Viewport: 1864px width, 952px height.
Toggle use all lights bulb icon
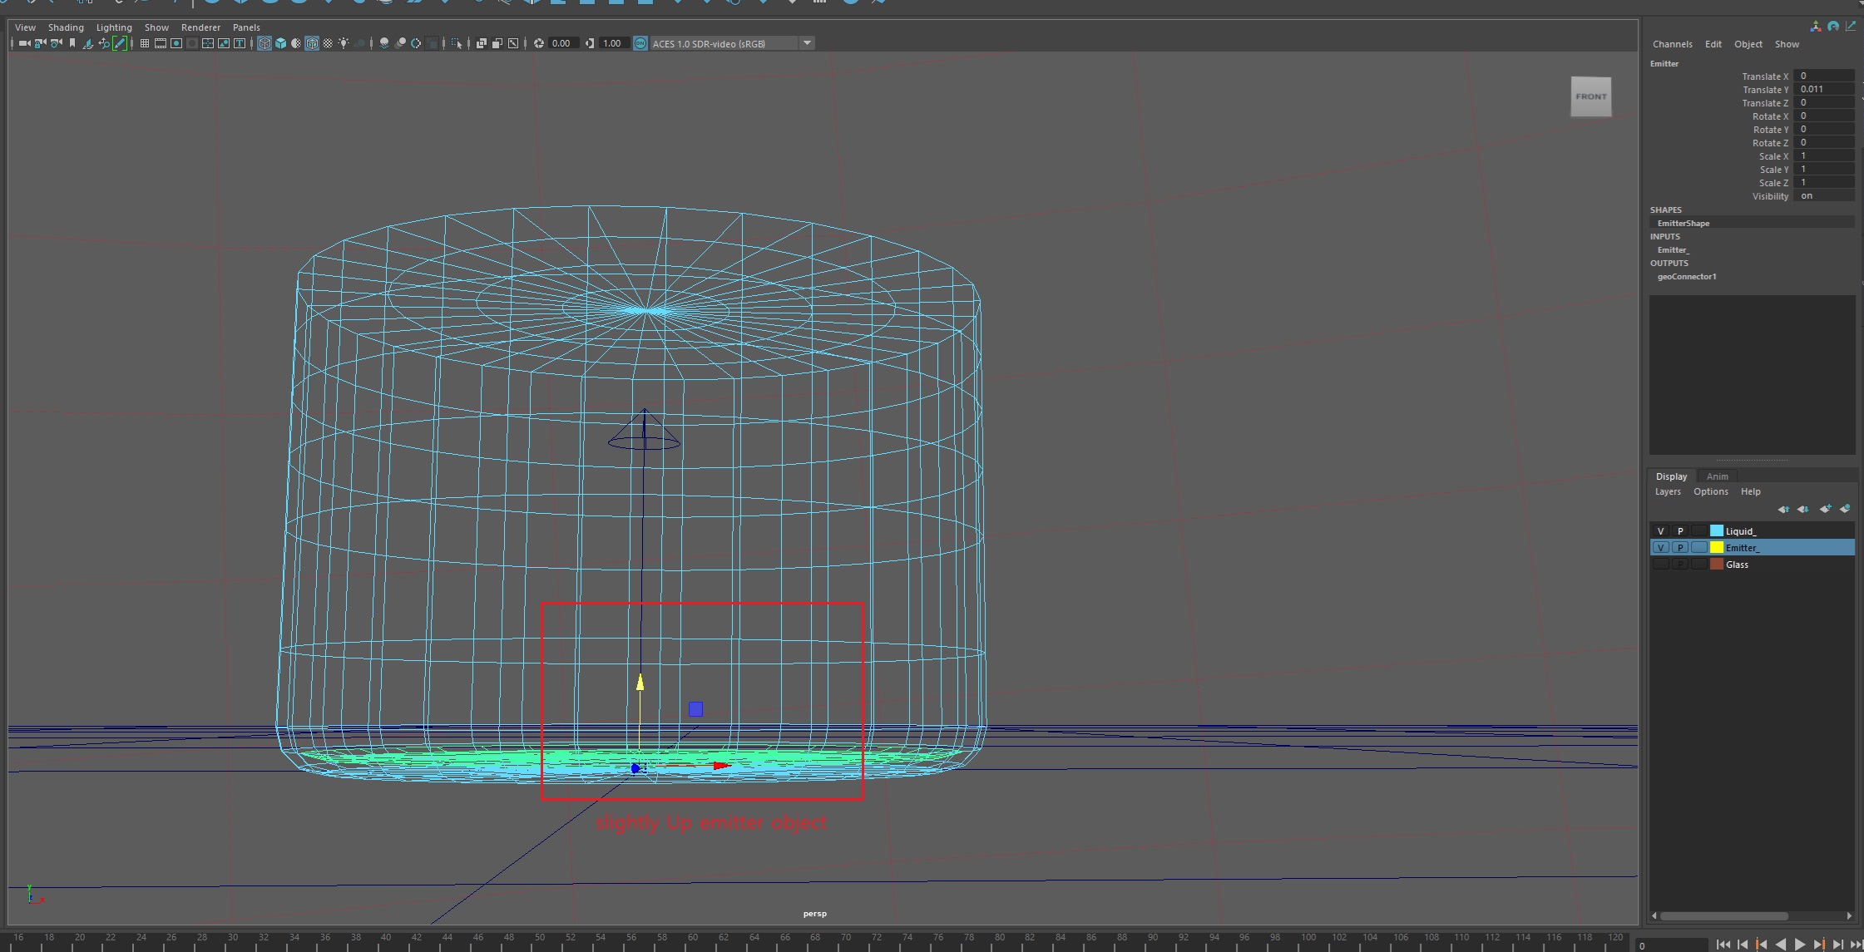[344, 43]
